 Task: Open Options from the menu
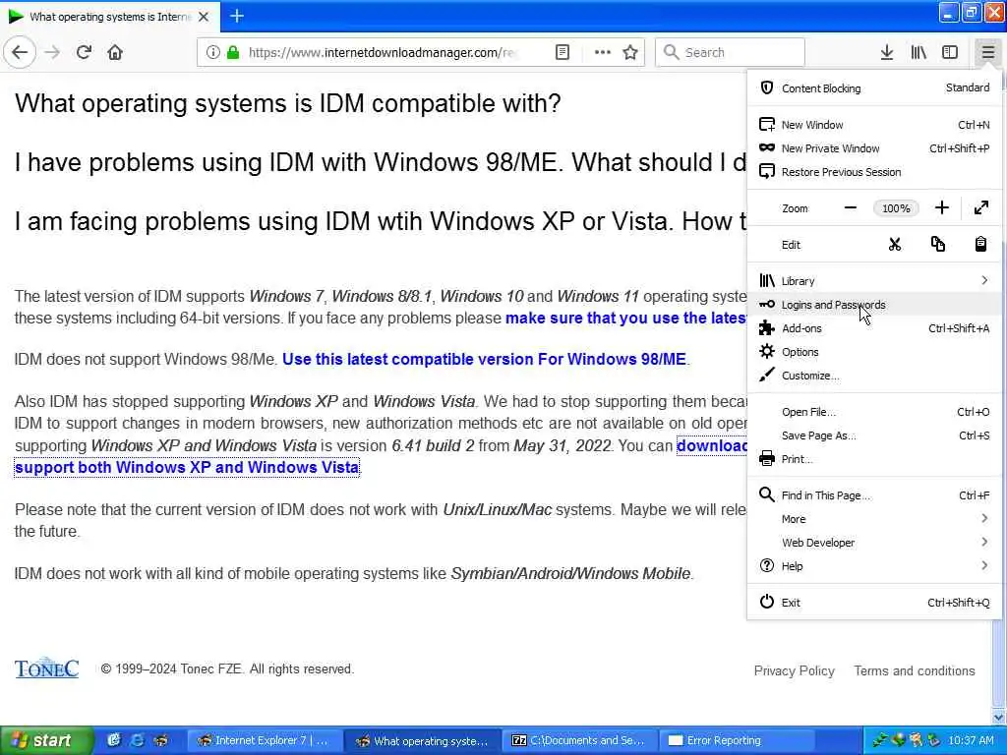pos(874,352)
